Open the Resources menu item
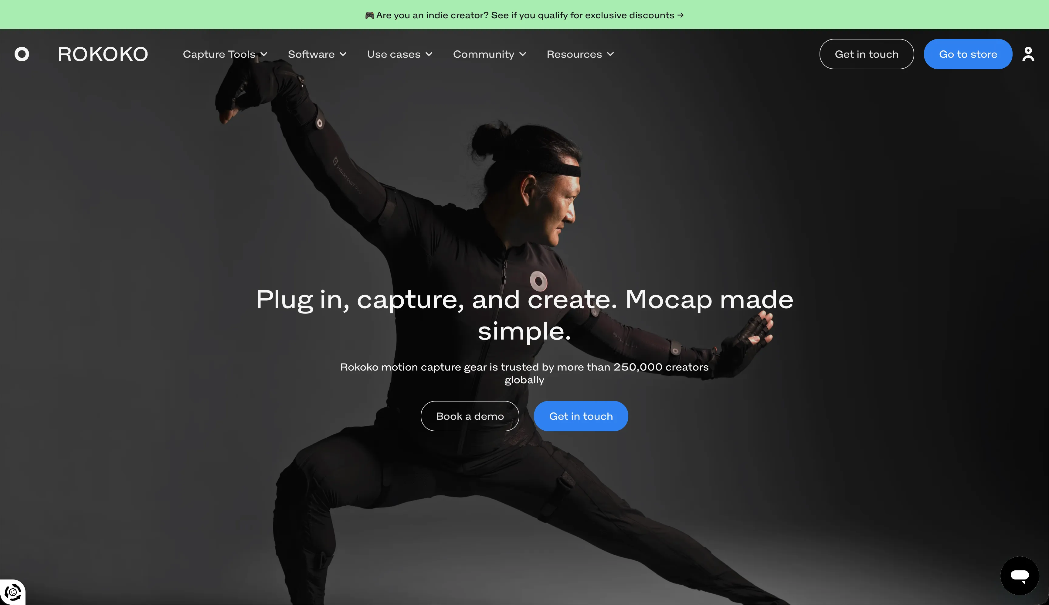Image resolution: width=1049 pixels, height=605 pixels. point(580,54)
